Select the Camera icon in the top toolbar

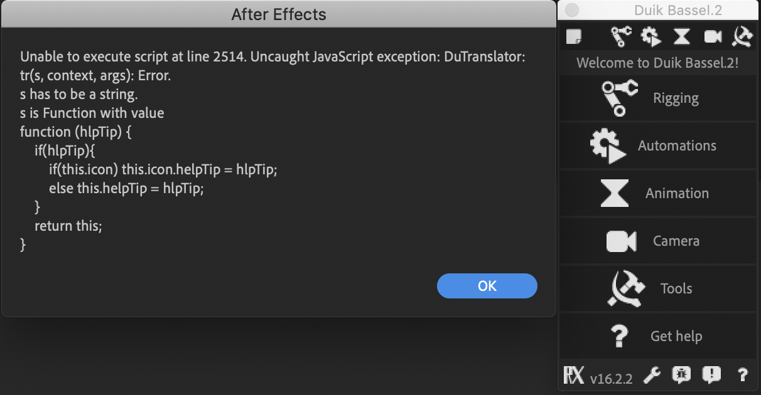[712, 36]
